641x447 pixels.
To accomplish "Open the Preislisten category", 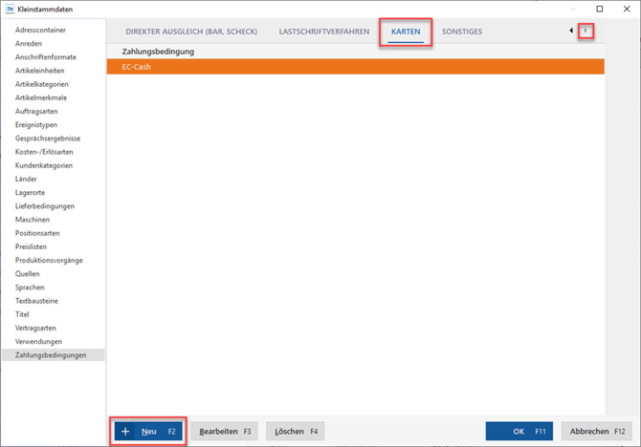I will tap(33, 246).
